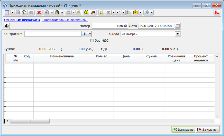Close the window with the red X
Viewport: 224px width, 136px height.
pos(217,5)
